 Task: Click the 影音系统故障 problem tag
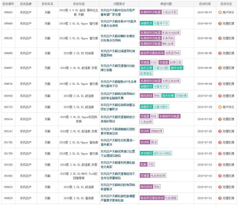click(171, 33)
